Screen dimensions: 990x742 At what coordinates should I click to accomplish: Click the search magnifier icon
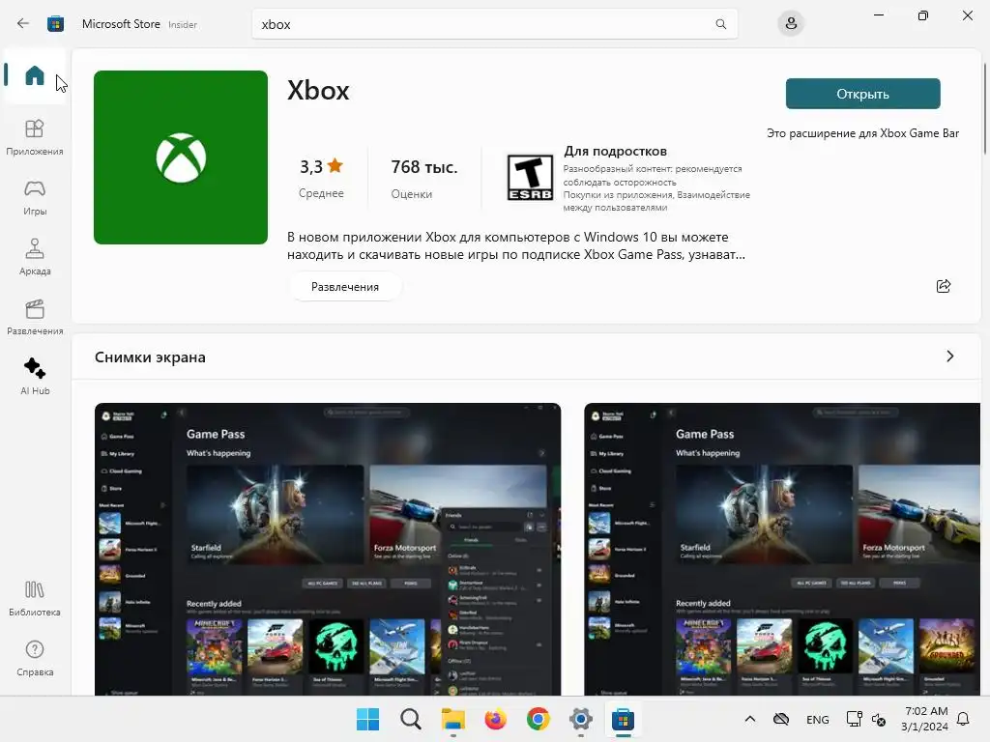point(720,24)
